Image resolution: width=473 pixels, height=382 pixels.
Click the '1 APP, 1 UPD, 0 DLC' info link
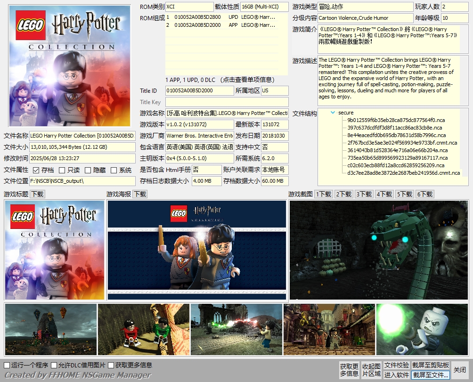pyautogui.click(x=220, y=80)
